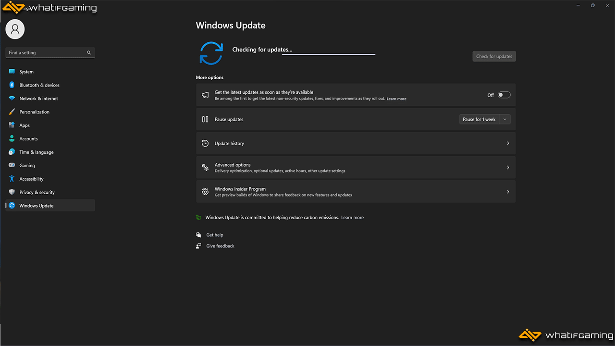Click the Personalization paintbrush icon
This screenshot has width=615, height=346.
[12, 112]
